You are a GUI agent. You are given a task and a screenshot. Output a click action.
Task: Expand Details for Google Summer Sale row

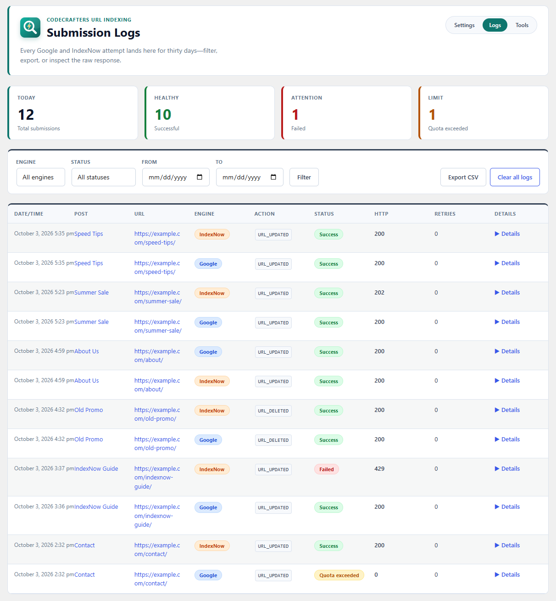point(507,322)
